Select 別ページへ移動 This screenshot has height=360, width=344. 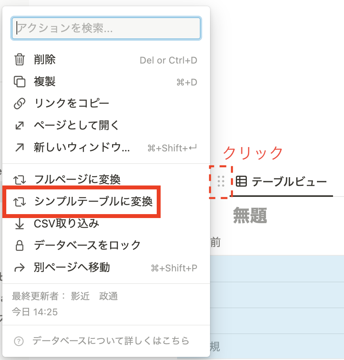pos(106,268)
